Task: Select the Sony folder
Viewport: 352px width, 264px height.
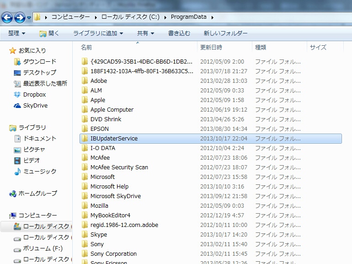Action: (x=97, y=244)
